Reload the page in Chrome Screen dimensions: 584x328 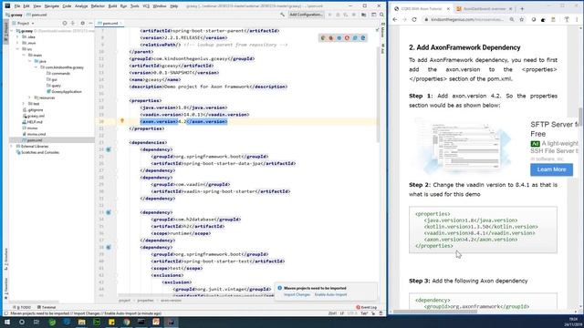[x=414, y=19]
